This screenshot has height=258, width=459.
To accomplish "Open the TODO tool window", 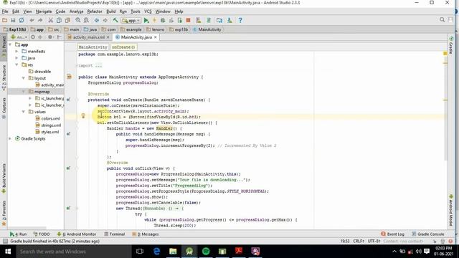I will click(x=42, y=234).
